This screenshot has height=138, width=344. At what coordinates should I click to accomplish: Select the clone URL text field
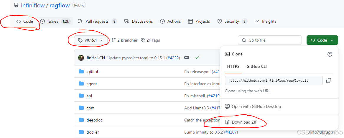pos(274,80)
